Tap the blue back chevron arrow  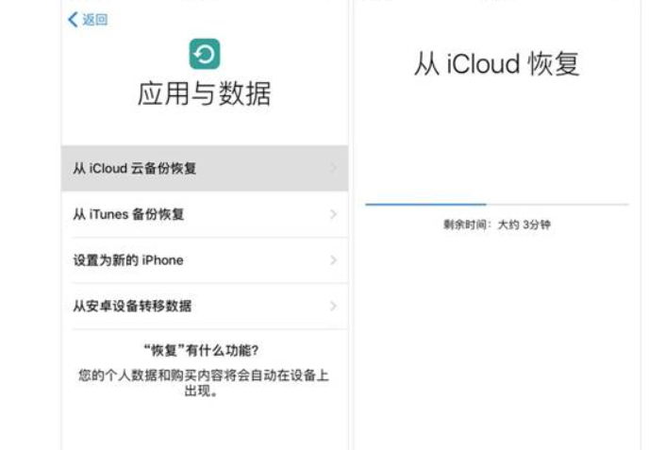(x=73, y=19)
